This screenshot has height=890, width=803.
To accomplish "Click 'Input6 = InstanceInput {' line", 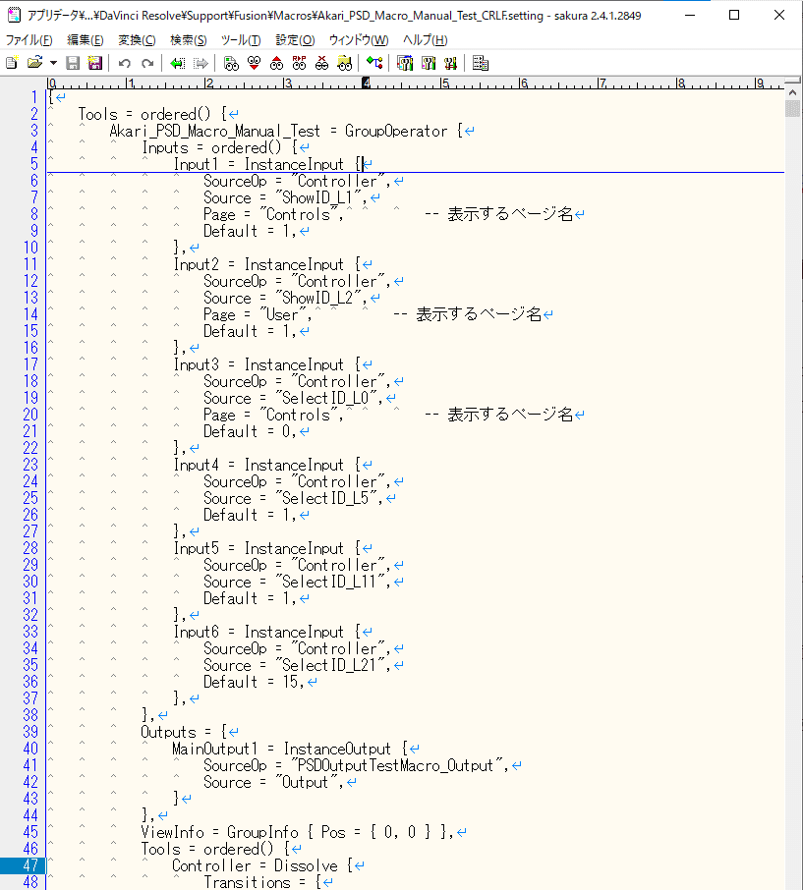I will pyautogui.click(x=267, y=632).
